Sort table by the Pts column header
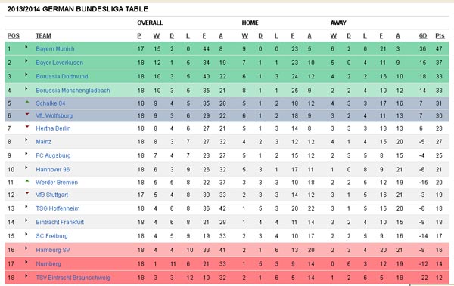Image resolution: width=454 pixels, height=286 pixels. click(440, 36)
